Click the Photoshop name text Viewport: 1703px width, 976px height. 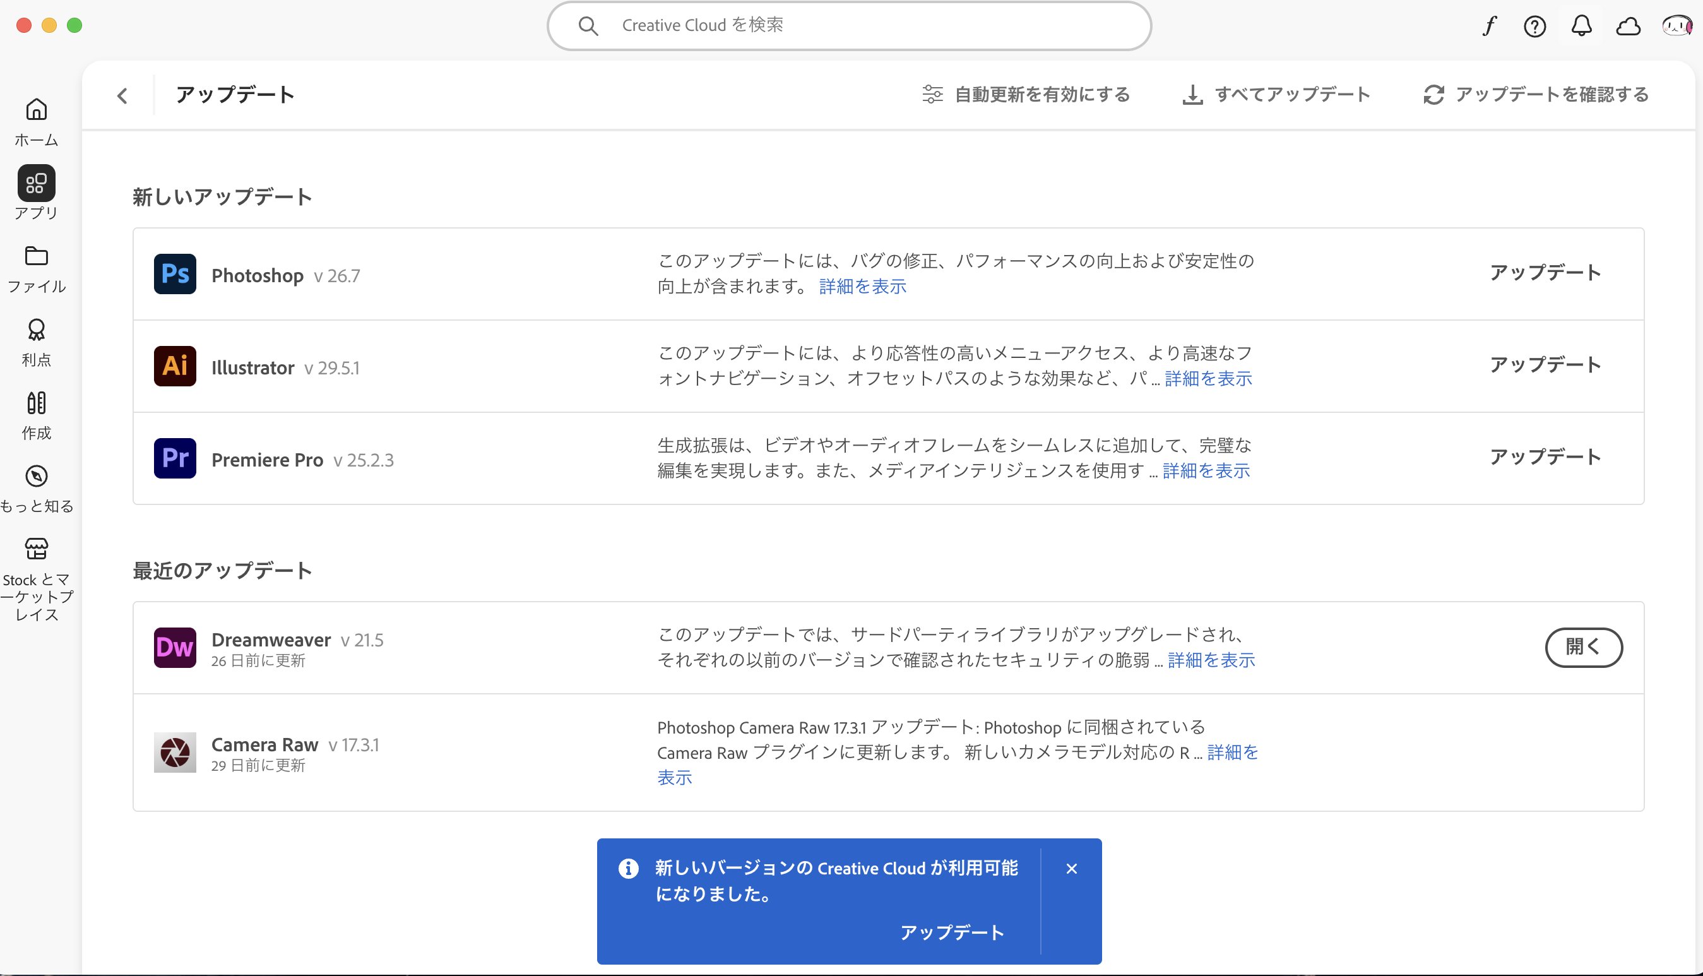258,275
